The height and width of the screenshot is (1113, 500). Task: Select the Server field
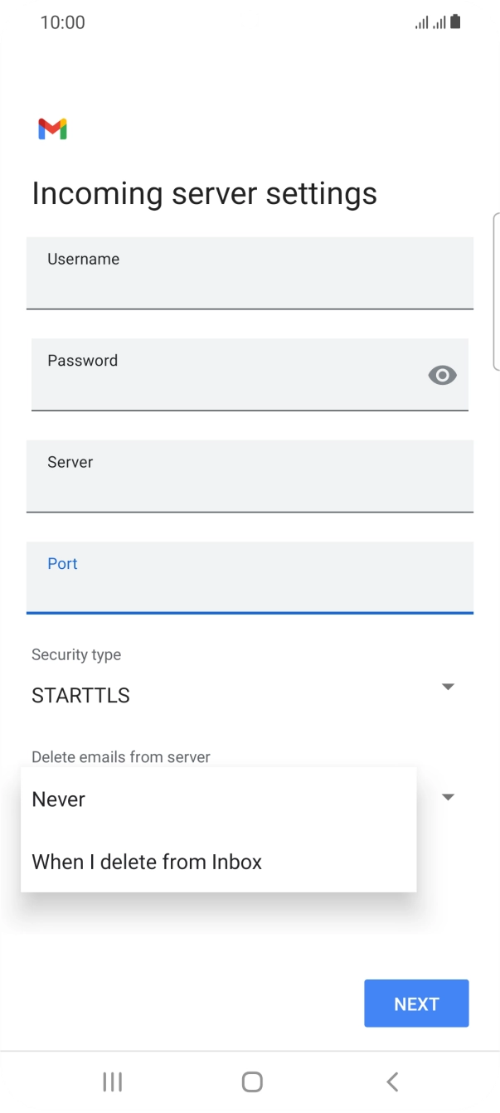point(249,477)
